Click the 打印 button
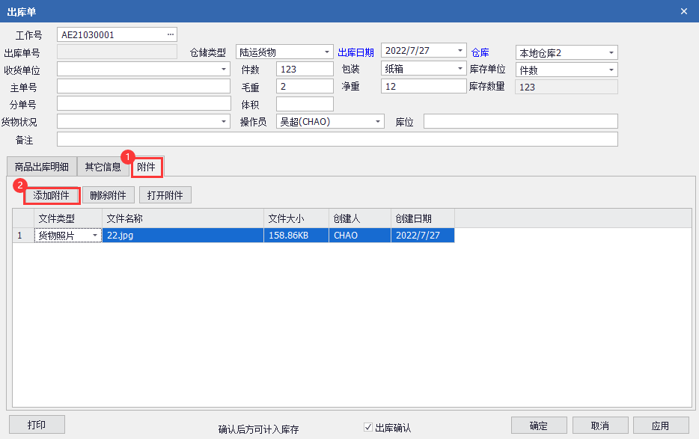The height and width of the screenshot is (439, 699). (37, 425)
